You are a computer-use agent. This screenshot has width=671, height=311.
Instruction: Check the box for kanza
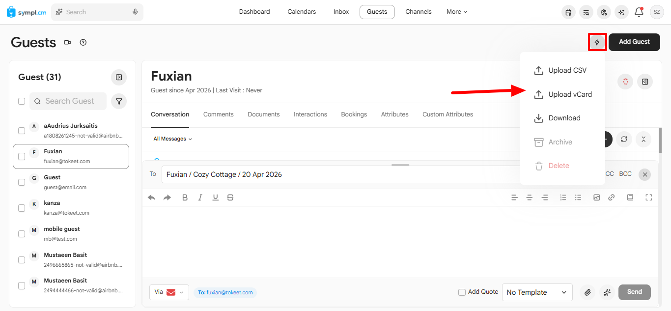coord(22,208)
